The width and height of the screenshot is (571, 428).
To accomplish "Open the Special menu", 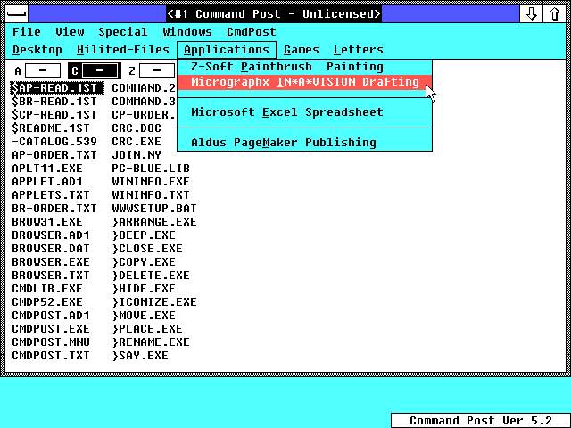I will click(123, 32).
